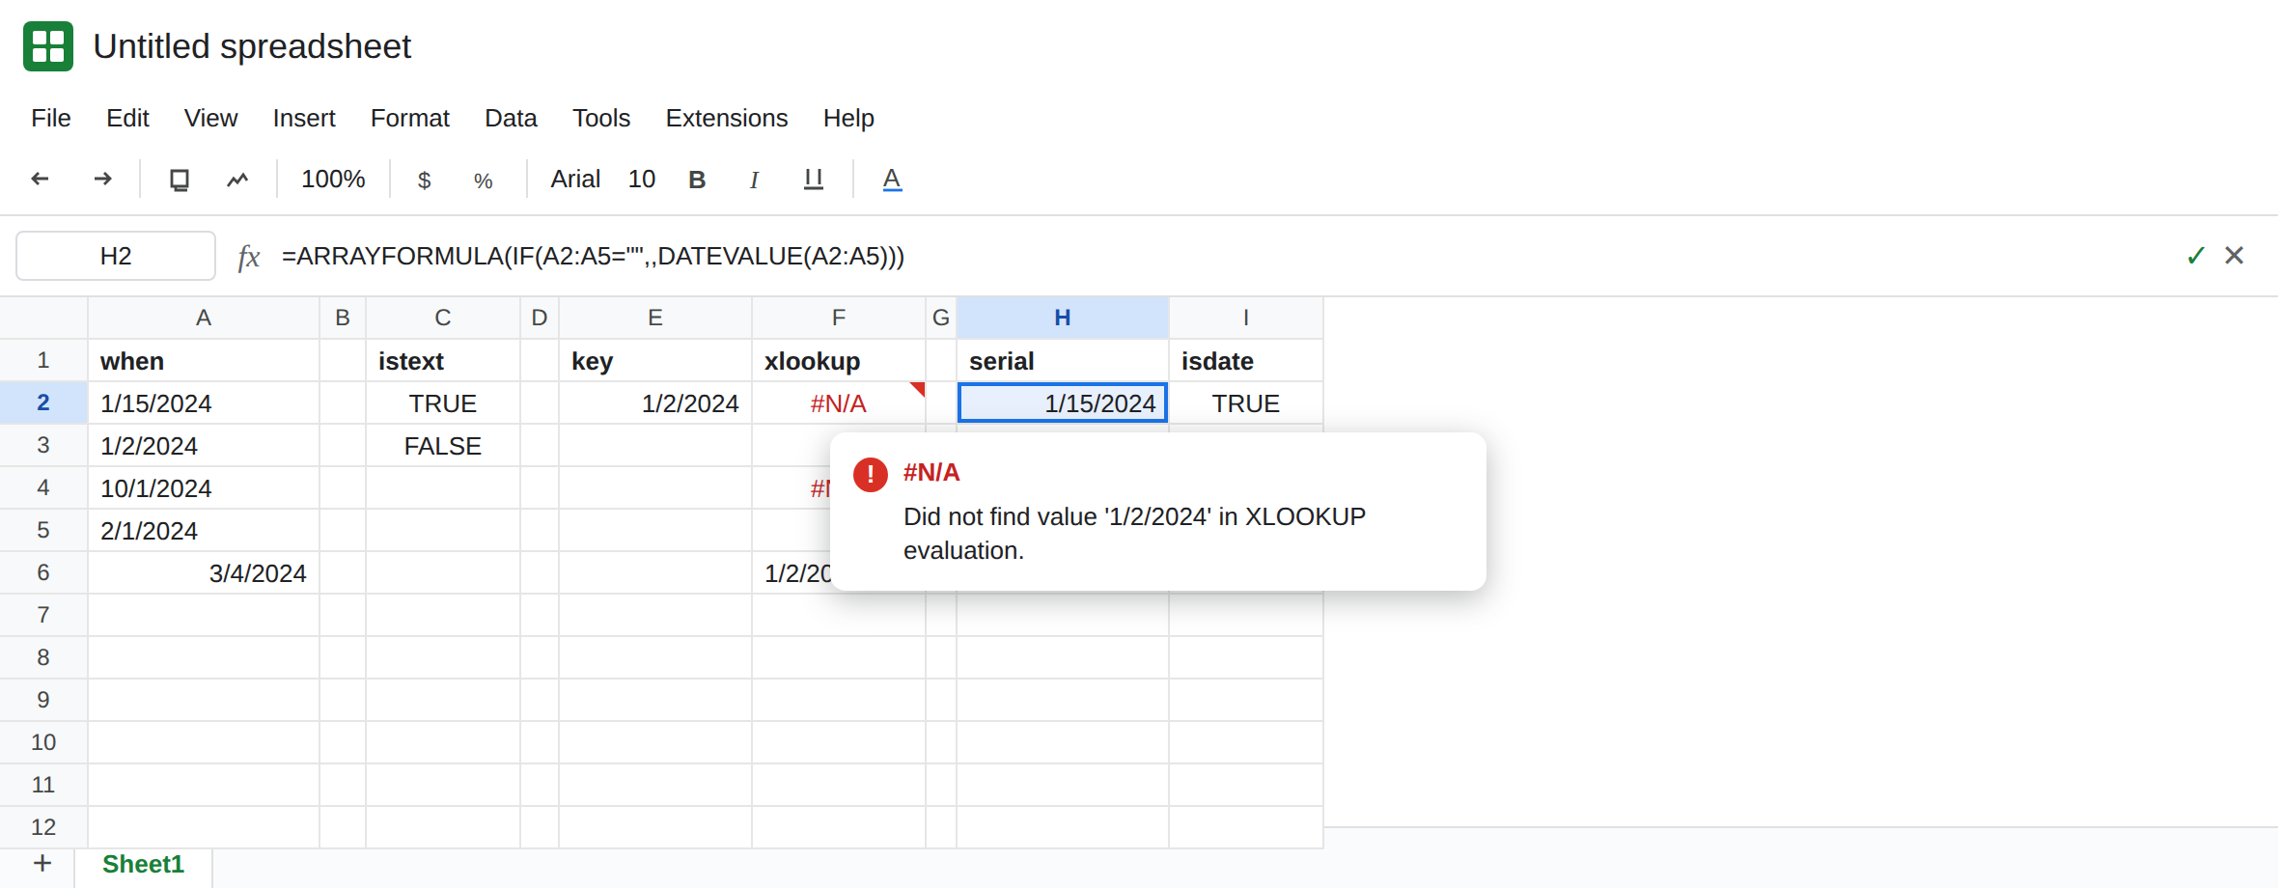Select column I header
The height and width of the screenshot is (888, 2278).
[1246, 318]
